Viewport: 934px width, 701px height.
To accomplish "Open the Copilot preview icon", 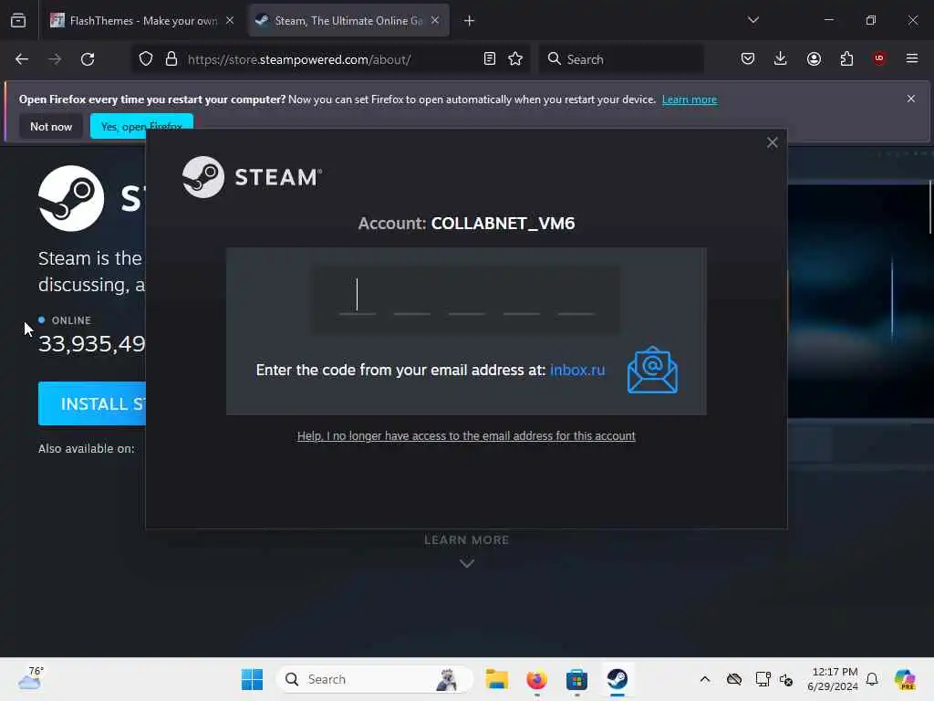I will click(905, 679).
